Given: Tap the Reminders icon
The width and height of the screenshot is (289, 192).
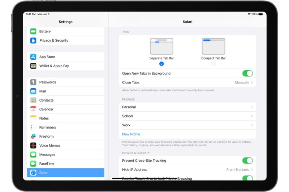Looking at the screenshot, I should click(x=33, y=127).
